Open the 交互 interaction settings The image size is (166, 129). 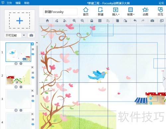click(160, 12)
